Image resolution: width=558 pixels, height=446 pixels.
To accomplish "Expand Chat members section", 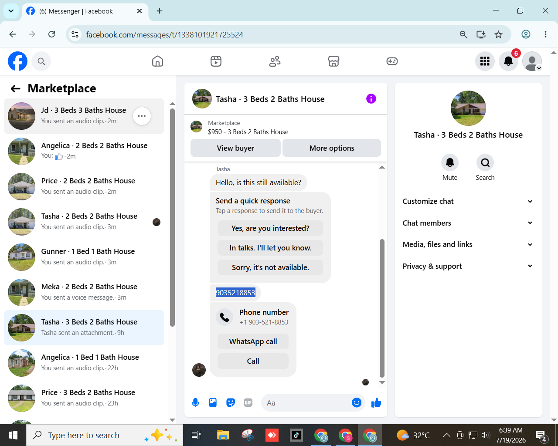I will 468,223.
